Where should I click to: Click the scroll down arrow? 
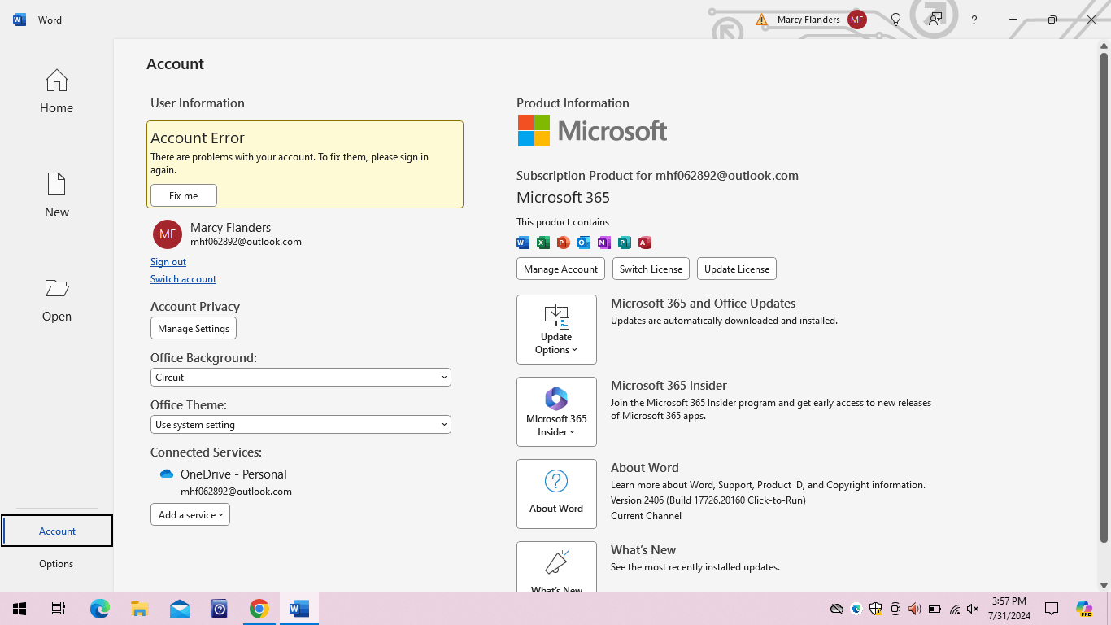point(1104,585)
